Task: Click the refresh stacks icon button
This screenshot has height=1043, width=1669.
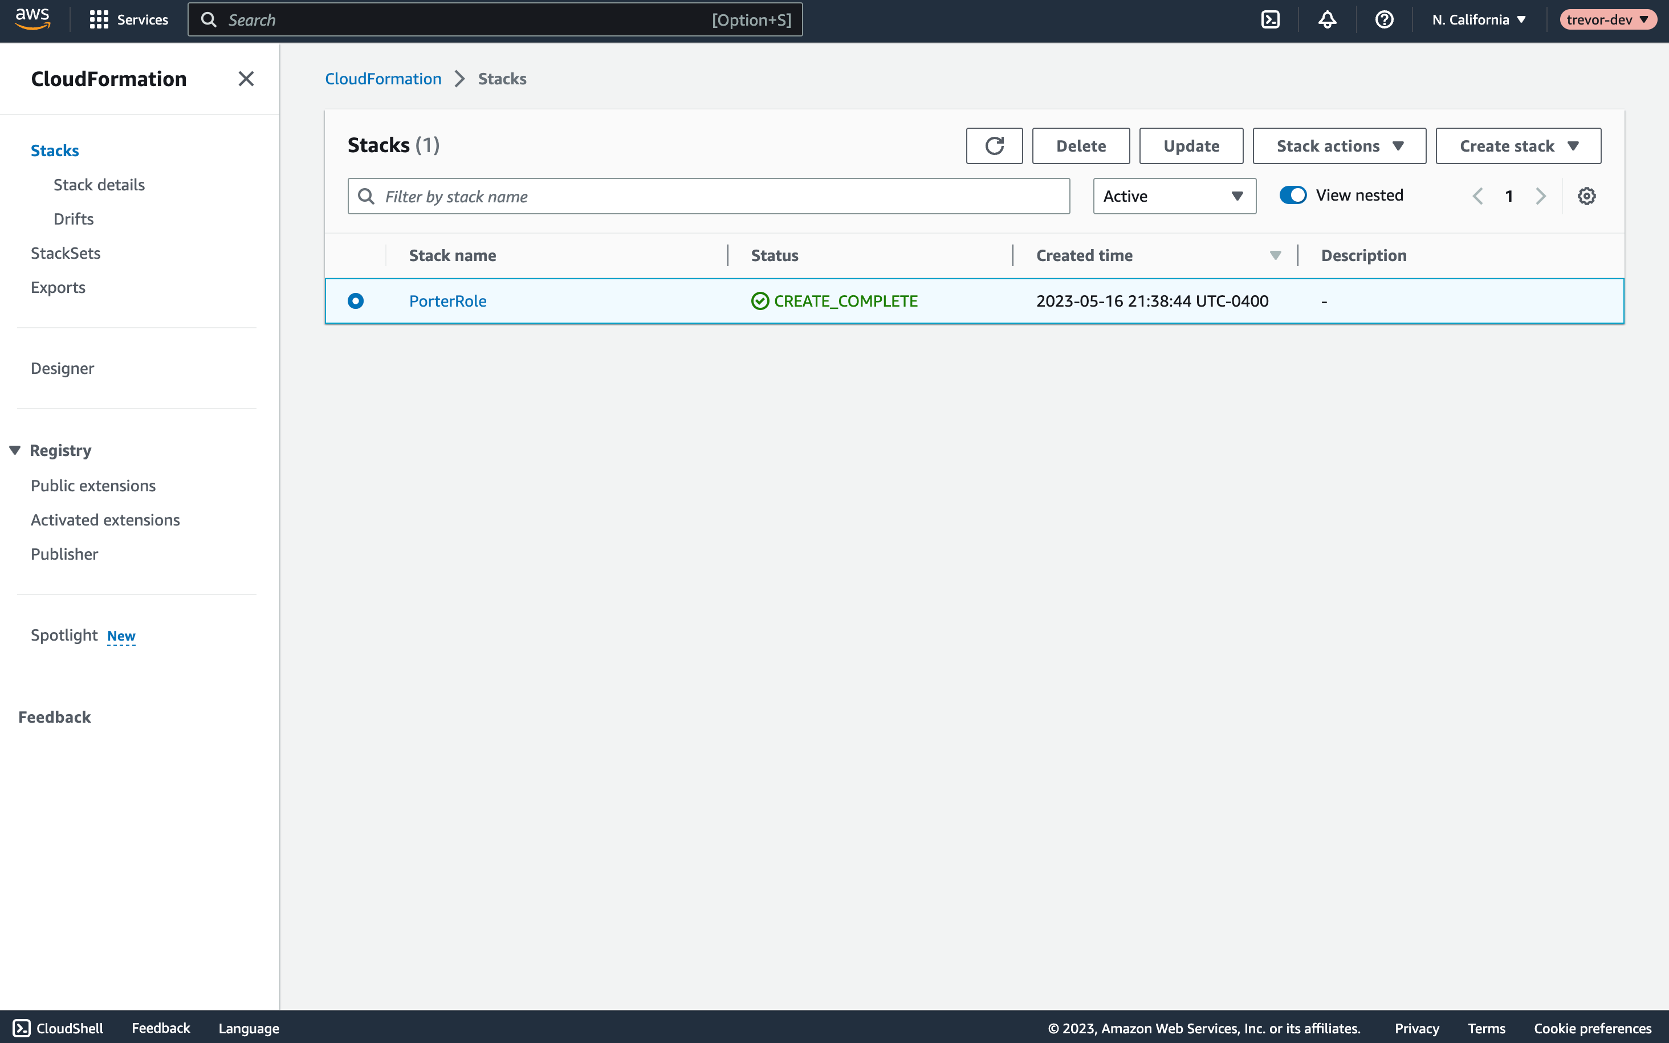Action: (994, 145)
